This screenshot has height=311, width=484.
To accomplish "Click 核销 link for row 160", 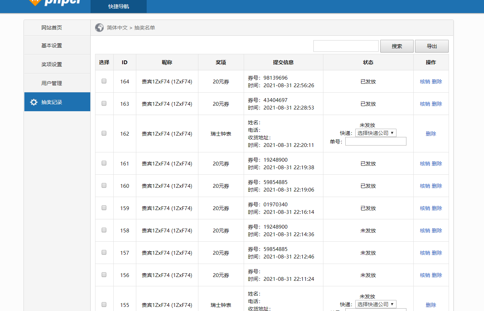I will [x=425, y=186].
